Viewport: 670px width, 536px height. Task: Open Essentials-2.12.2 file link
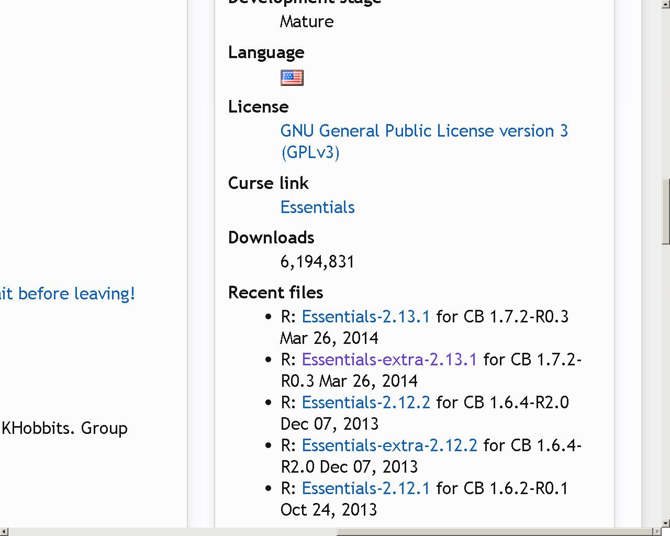[366, 403]
